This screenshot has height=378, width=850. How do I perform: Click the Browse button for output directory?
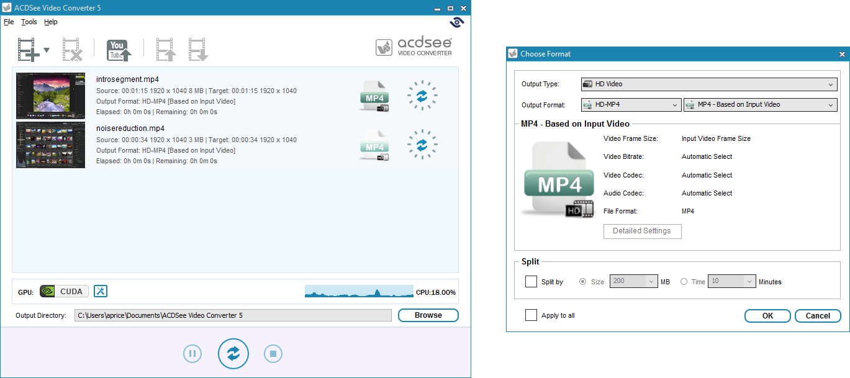point(428,315)
